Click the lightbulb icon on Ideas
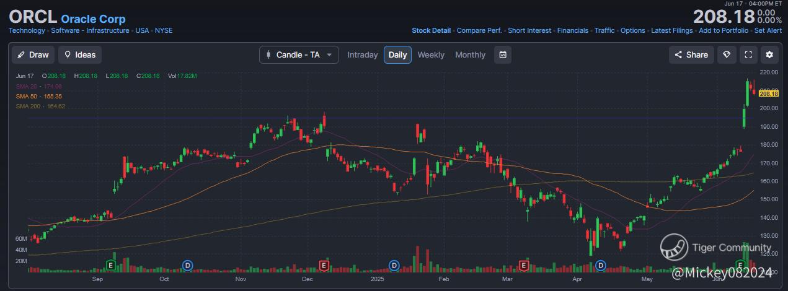 [x=68, y=54]
